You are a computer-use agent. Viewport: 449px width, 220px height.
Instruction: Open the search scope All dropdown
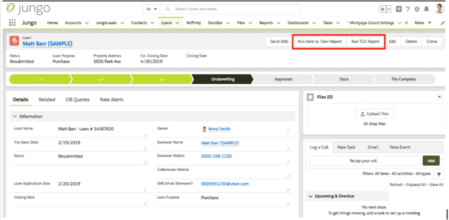pyautogui.click(x=151, y=9)
